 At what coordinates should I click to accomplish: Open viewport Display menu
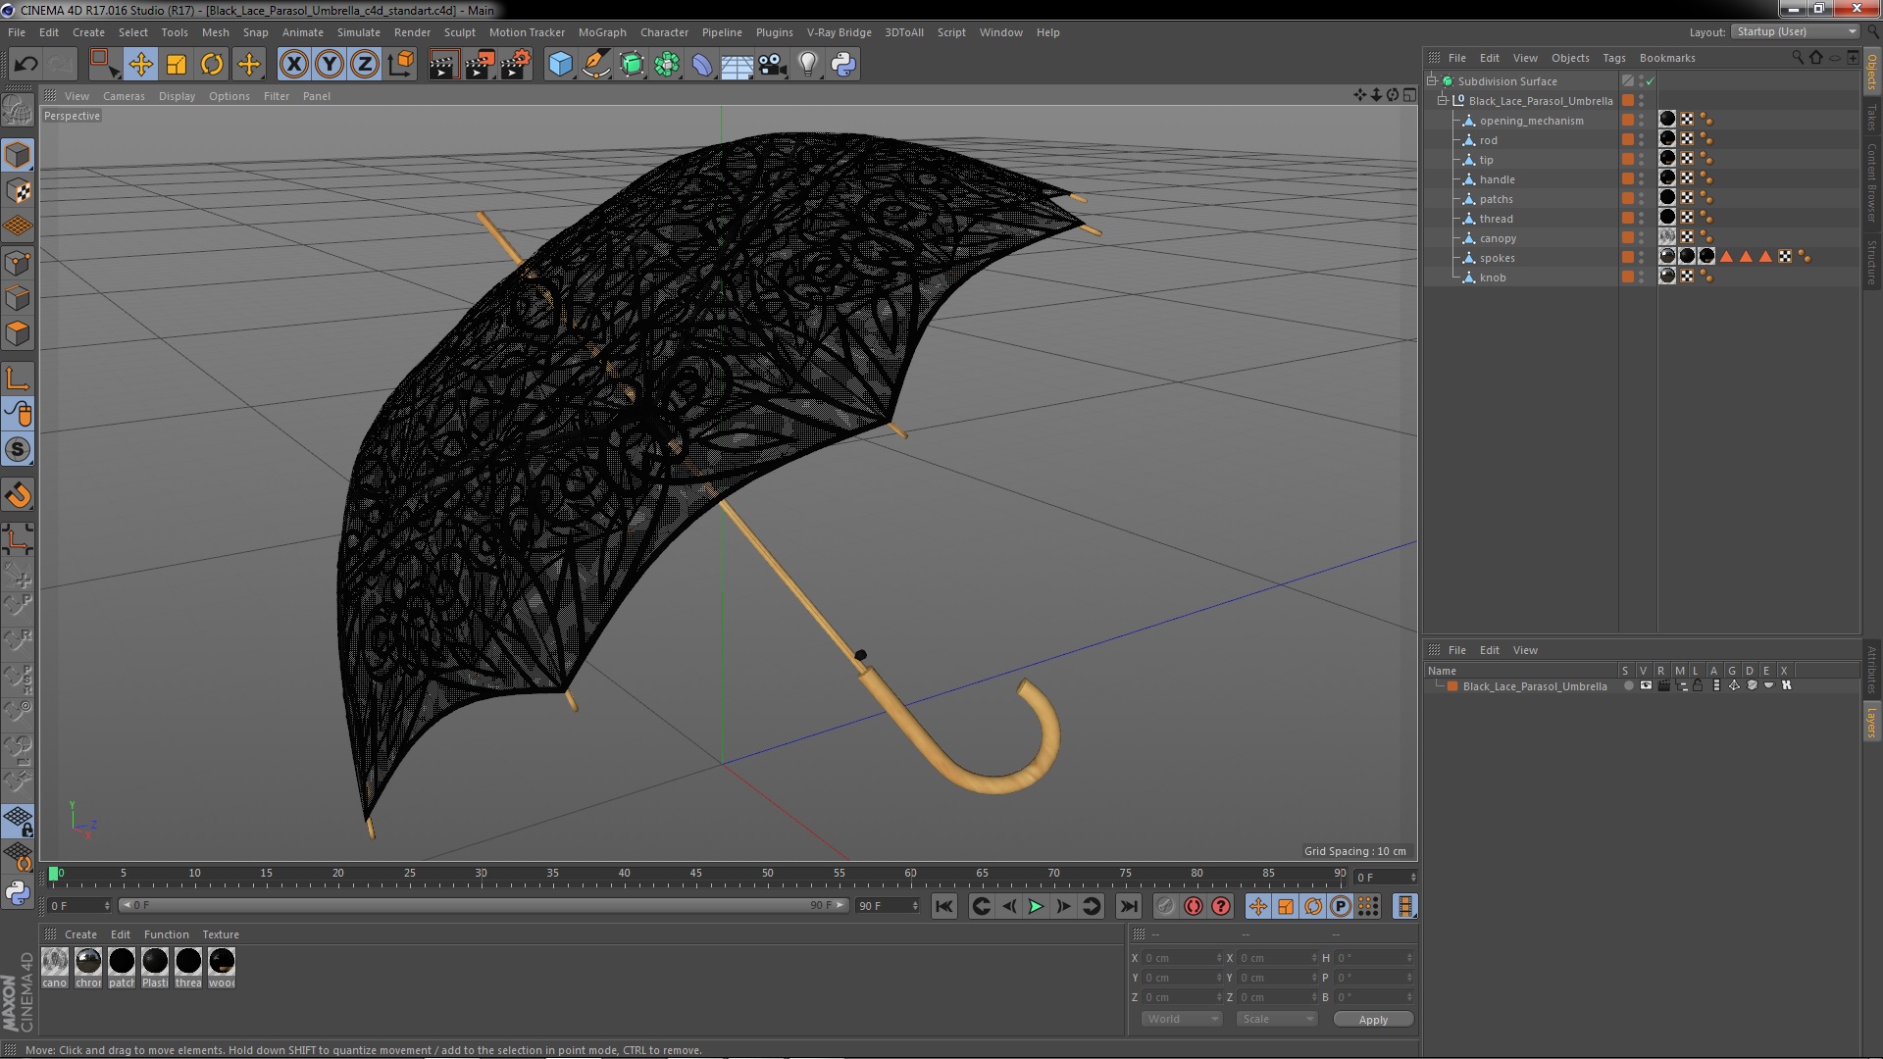click(177, 96)
